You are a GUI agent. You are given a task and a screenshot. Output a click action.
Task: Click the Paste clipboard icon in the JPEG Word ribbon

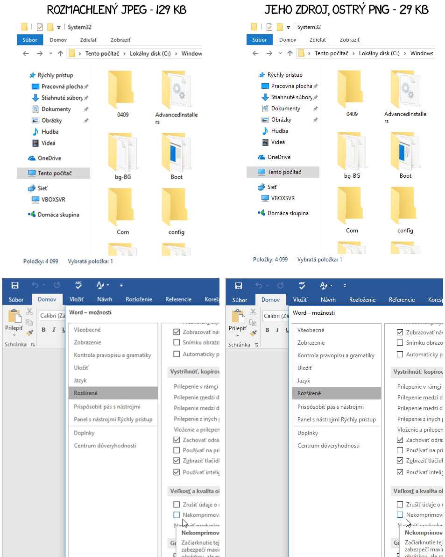14,317
